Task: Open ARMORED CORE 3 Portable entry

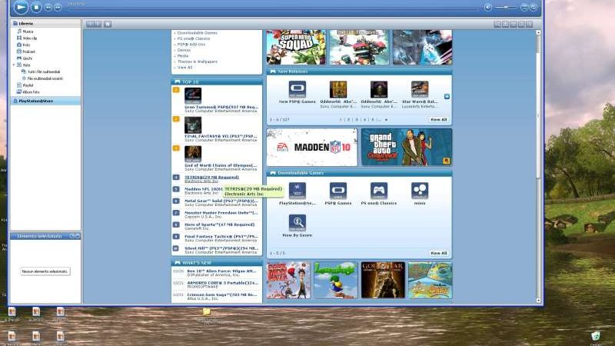Action: pos(222,283)
